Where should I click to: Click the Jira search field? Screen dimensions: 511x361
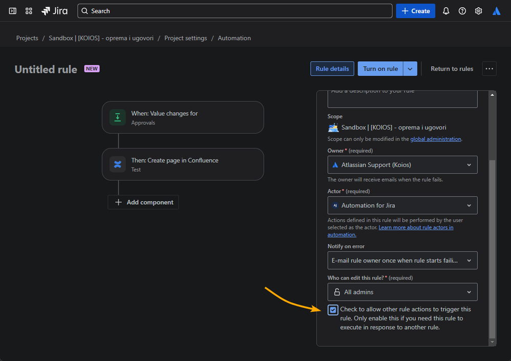click(x=235, y=11)
